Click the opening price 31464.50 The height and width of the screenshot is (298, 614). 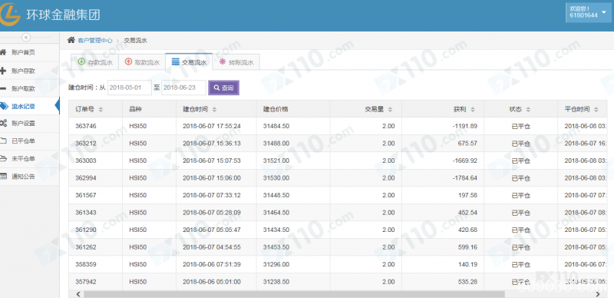coord(276,213)
